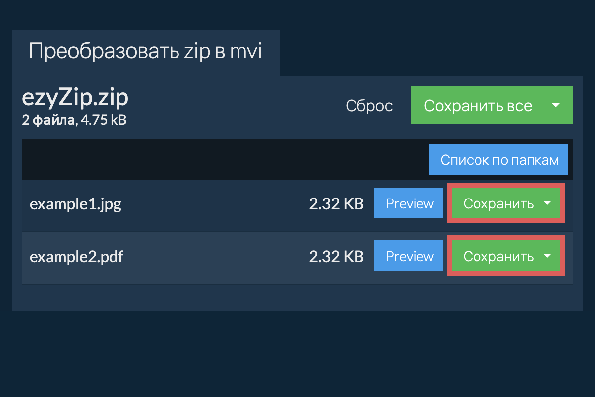This screenshot has height=397, width=595.
Task: Save the example1.jpg file
Action: (x=498, y=203)
